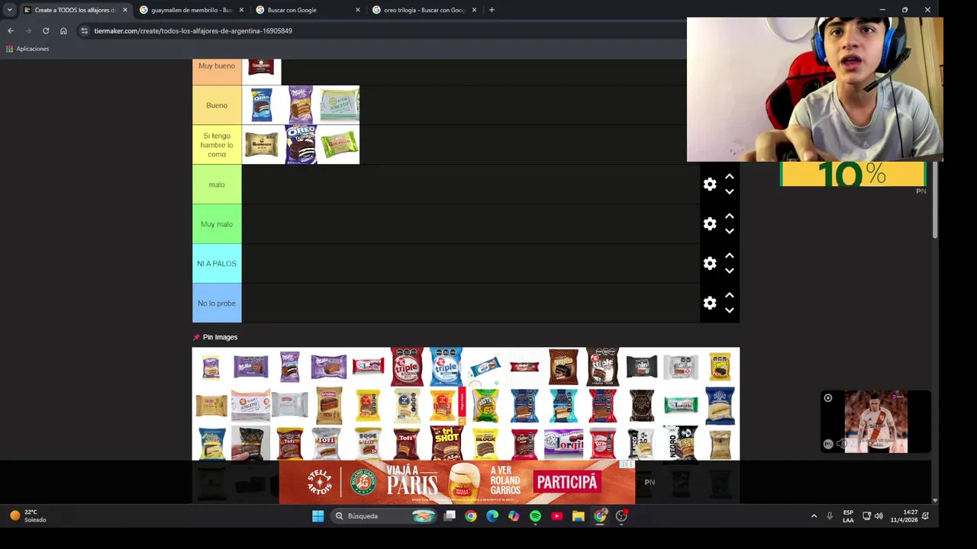The image size is (977, 549).
Task: Select the NEGRO alfajor image
Action: click(680, 443)
